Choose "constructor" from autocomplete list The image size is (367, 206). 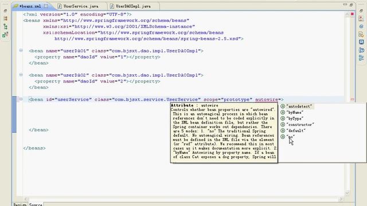click(300, 125)
